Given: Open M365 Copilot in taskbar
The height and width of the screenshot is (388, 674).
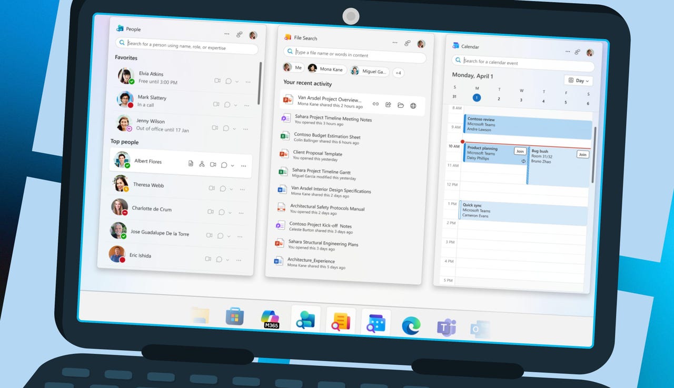Looking at the screenshot, I should (270, 319).
